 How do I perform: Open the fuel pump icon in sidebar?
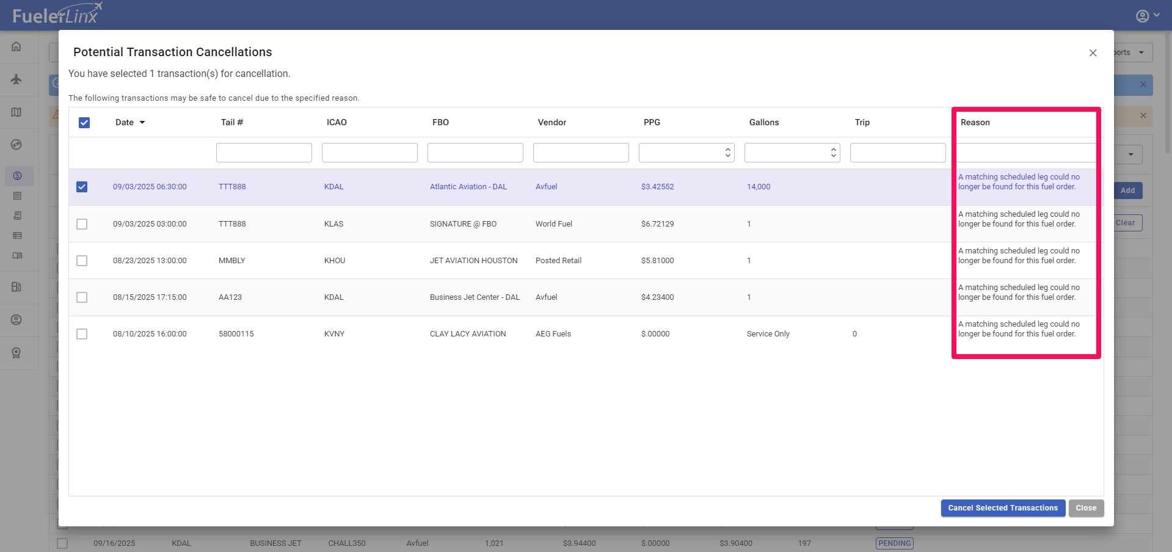point(16,287)
